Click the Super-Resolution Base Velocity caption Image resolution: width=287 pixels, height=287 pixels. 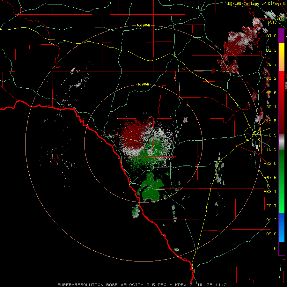tap(143, 285)
